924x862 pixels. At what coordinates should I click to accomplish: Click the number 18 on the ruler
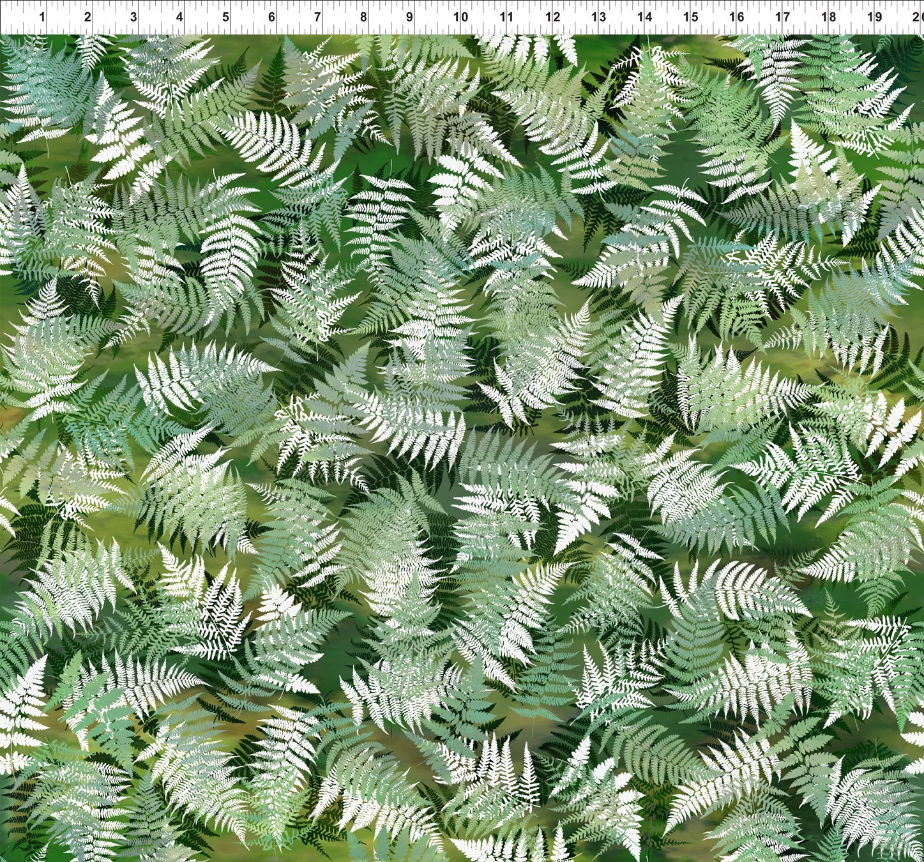(829, 17)
